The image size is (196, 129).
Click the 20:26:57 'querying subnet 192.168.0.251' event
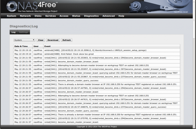tap(111, 103)
